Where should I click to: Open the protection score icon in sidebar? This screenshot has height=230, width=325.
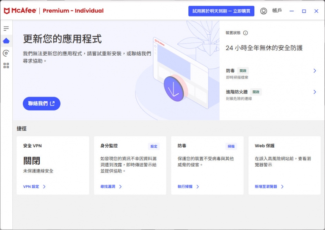[x=6, y=53]
